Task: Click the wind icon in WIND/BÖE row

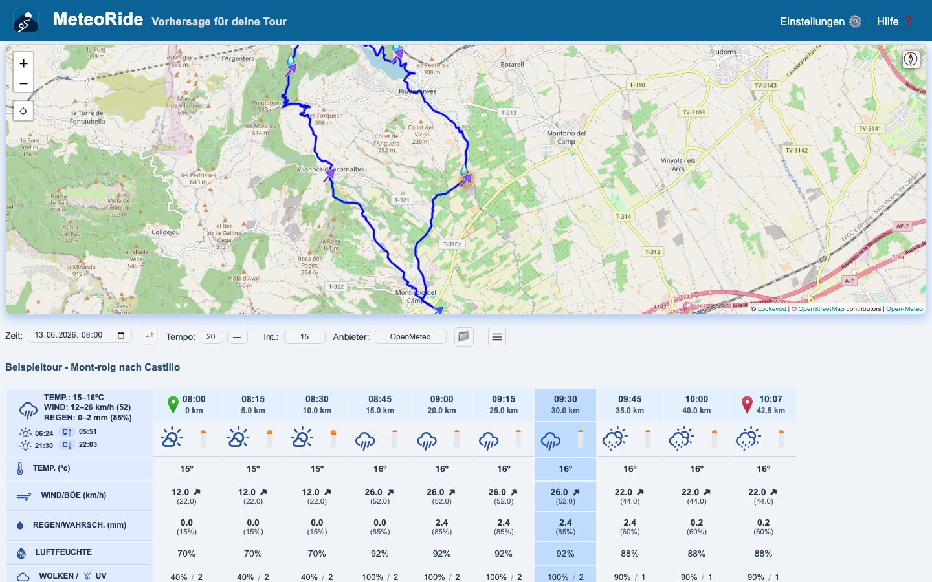Action: pos(23,497)
